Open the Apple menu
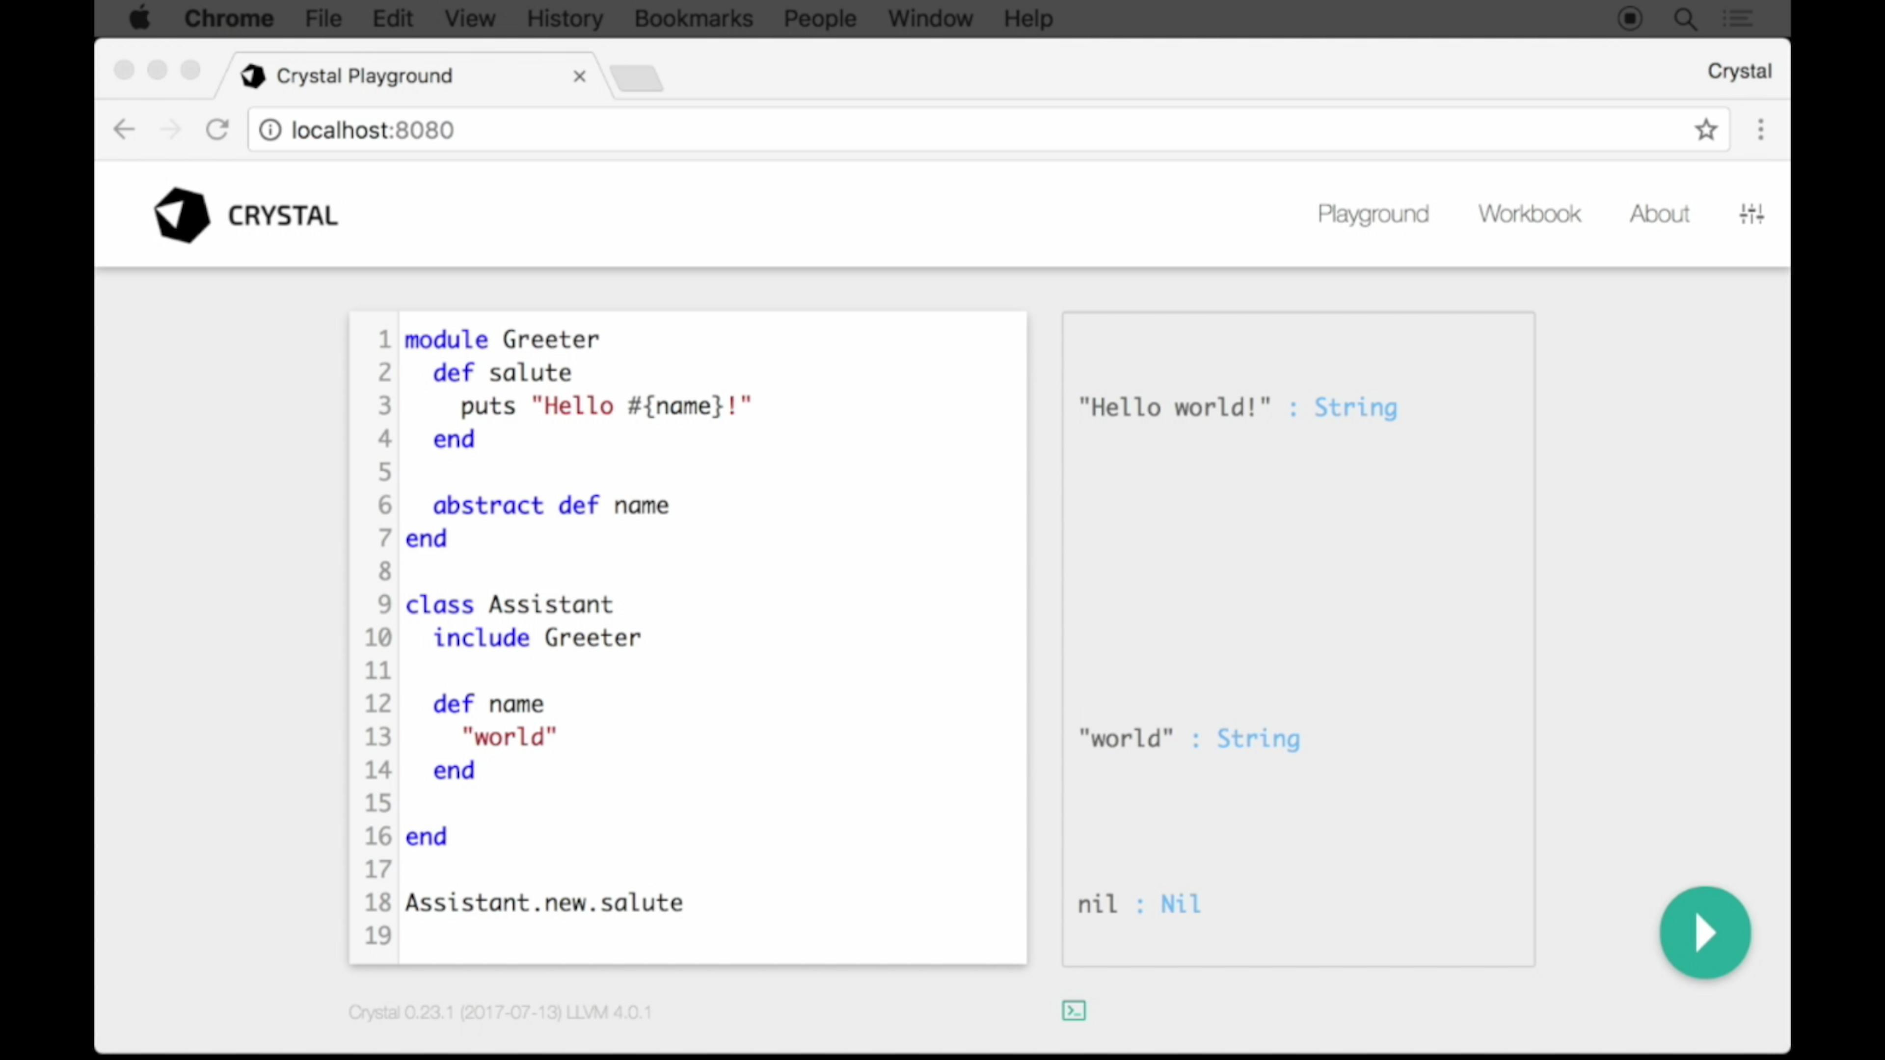The height and width of the screenshot is (1060, 1885). [x=139, y=18]
